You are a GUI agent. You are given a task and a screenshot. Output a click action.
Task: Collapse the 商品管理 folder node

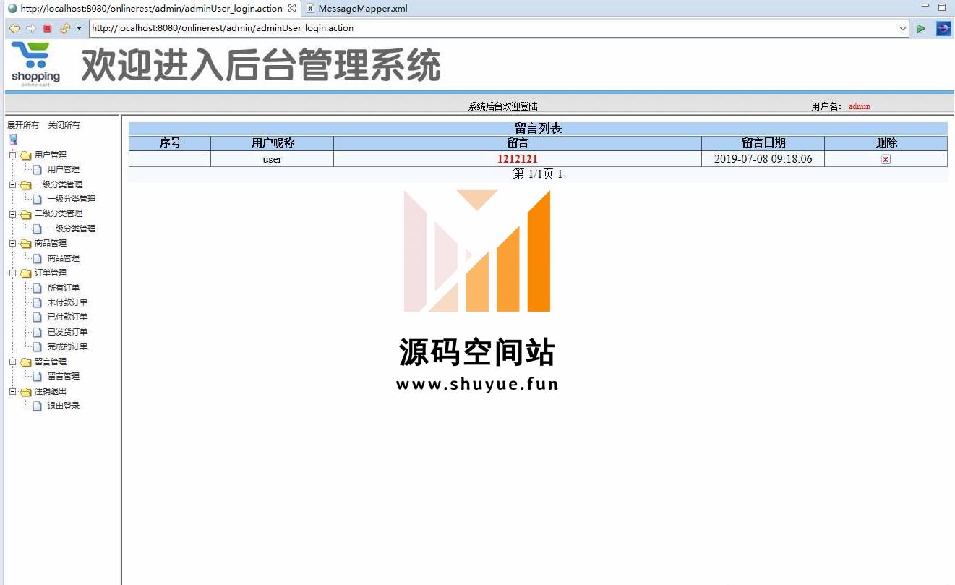12,244
